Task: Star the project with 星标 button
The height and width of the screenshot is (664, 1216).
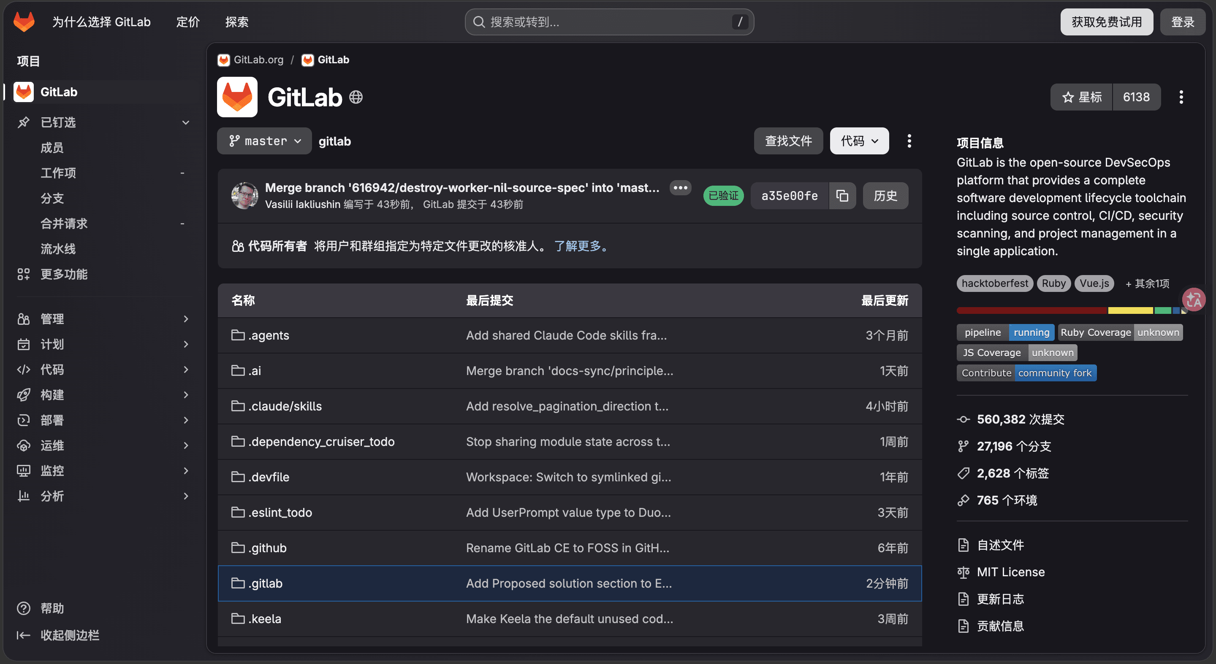Action: pos(1081,97)
